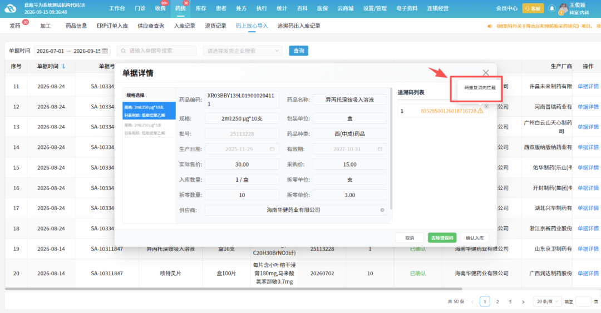Open the 设置/管理 top menu
Image resolution: width=601 pixels, height=313 pixels.
pyautogui.click(x=375, y=8)
